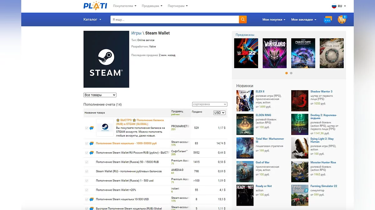The image size is (375, 210).
Task: Click the large Steam logo image
Action: 106,59
